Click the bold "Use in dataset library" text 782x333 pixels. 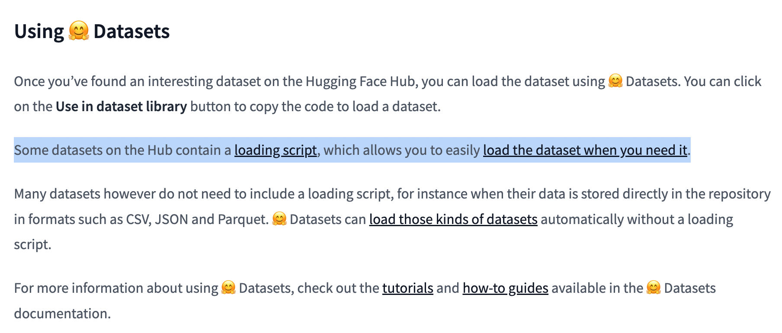coord(121,106)
